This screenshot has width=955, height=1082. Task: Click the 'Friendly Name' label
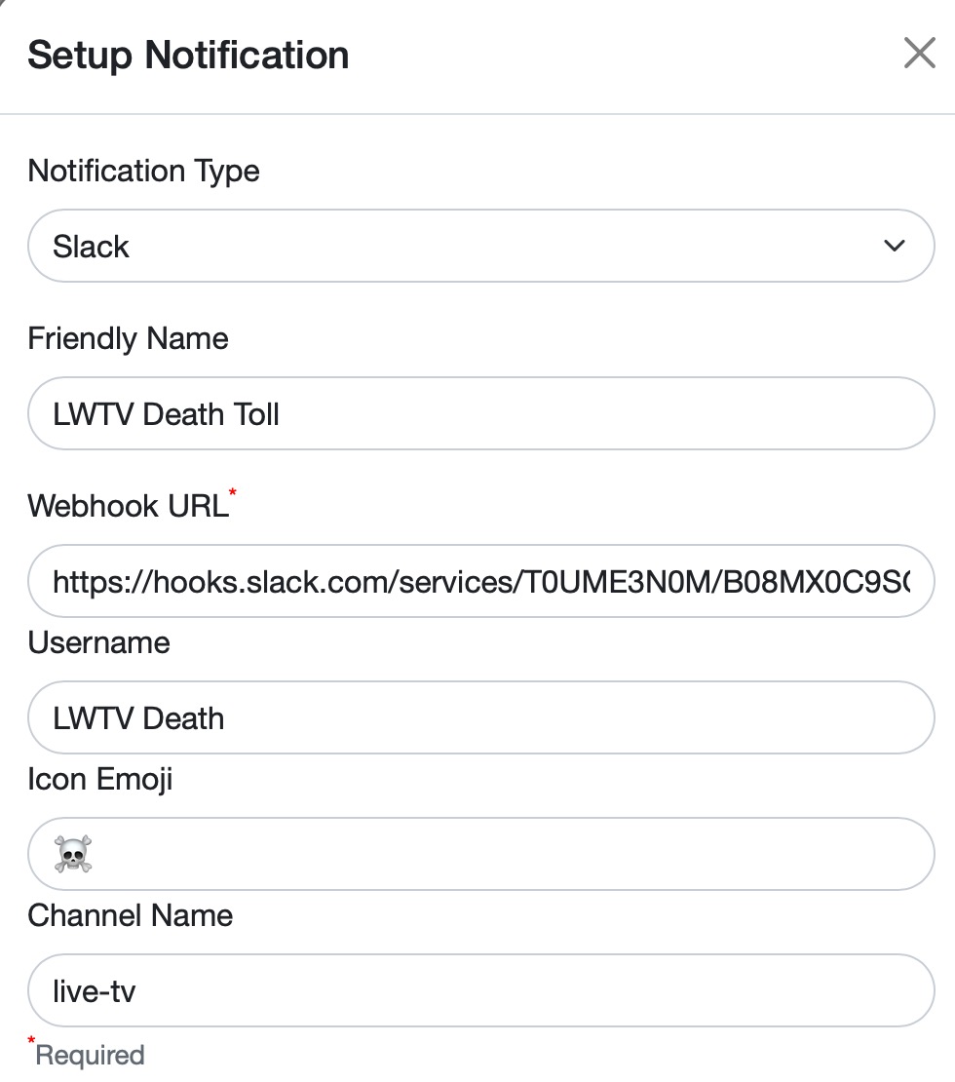[128, 339]
